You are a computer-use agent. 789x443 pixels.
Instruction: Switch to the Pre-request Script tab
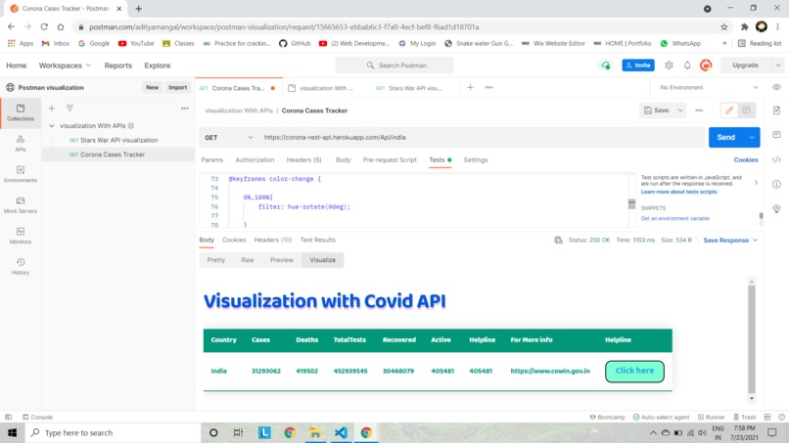(x=390, y=160)
